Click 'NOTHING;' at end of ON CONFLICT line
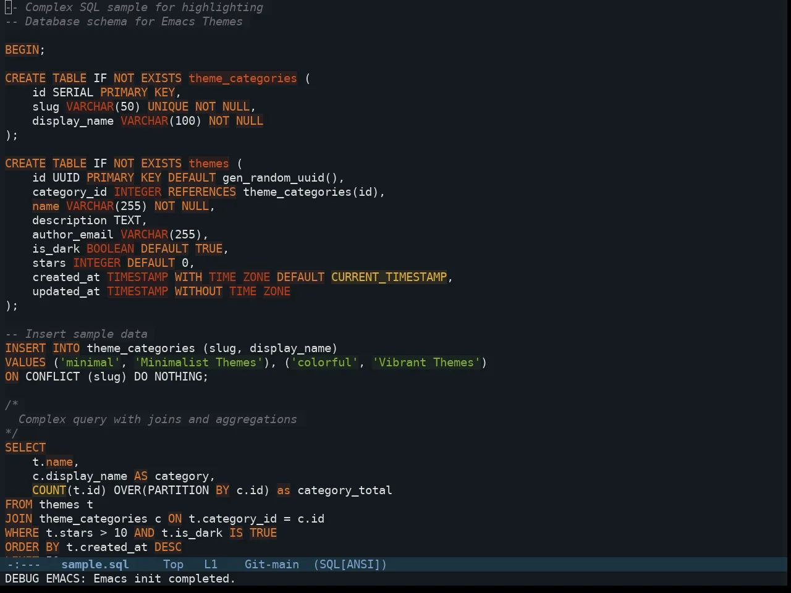The height and width of the screenshot is (593, 791). coord(182,376)
